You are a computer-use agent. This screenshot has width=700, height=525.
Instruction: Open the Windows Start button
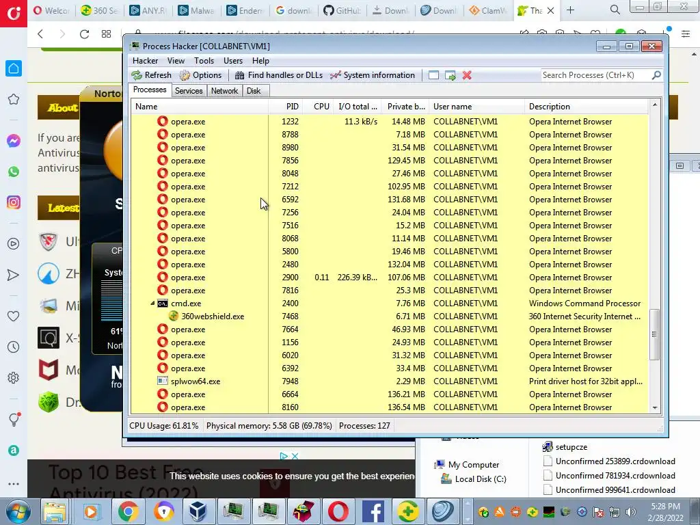18,511
